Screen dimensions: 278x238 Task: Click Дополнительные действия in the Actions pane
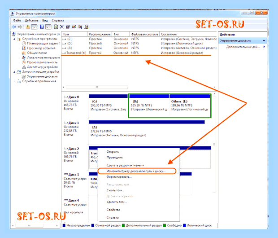pos(243,47)
